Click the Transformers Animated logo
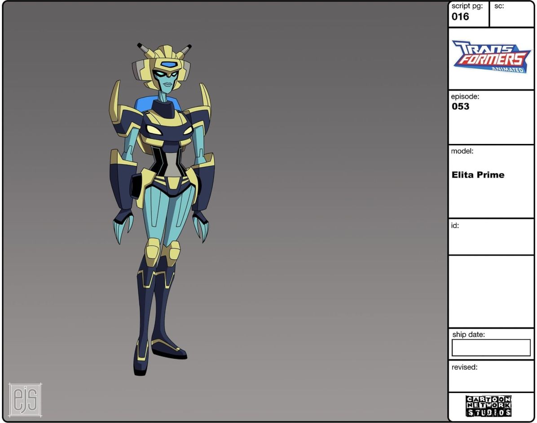The image size is (537, 423). click(491, 57)
